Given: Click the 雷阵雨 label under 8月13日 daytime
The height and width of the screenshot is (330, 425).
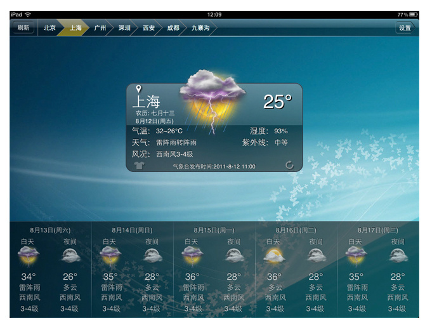Looking at the screenshot, I should (x=30, y=287).
